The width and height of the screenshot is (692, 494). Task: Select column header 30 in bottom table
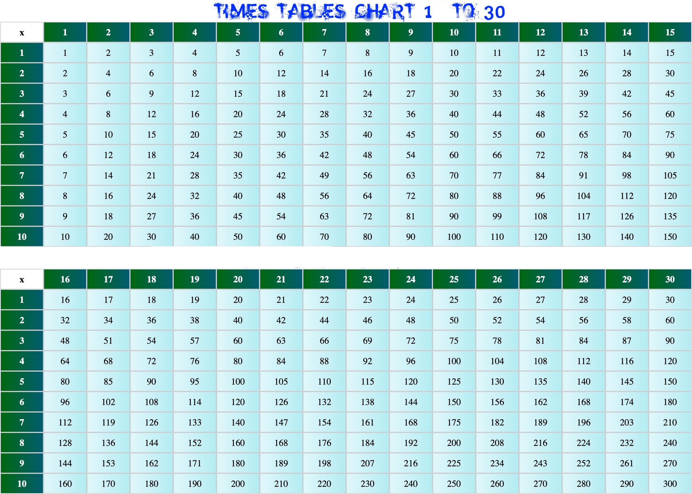670,279
